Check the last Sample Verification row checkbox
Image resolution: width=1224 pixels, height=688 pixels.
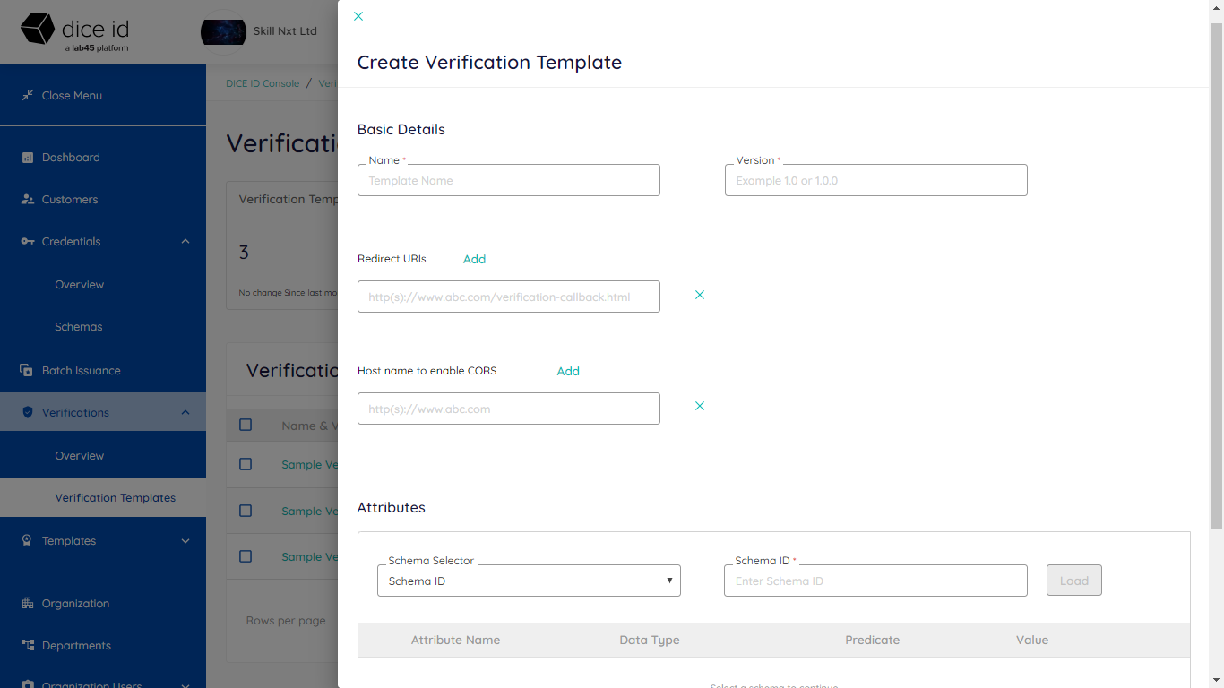pos(246,556)
